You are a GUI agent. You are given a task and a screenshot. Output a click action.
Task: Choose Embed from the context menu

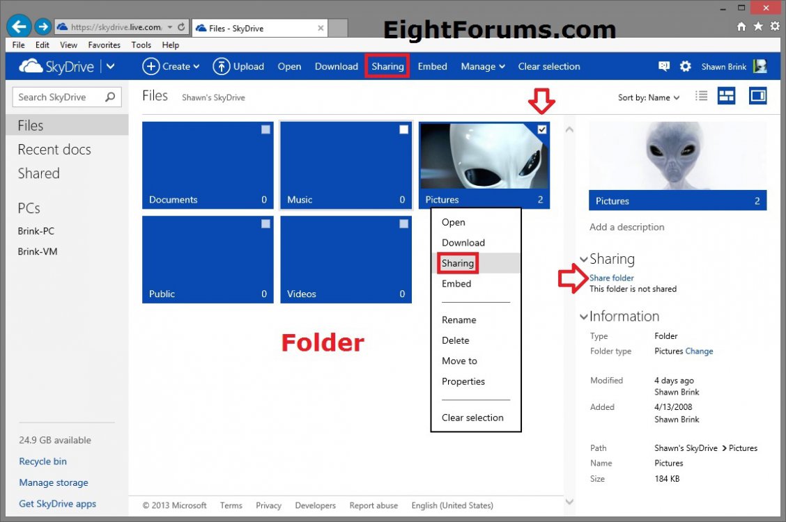[476, 284]
